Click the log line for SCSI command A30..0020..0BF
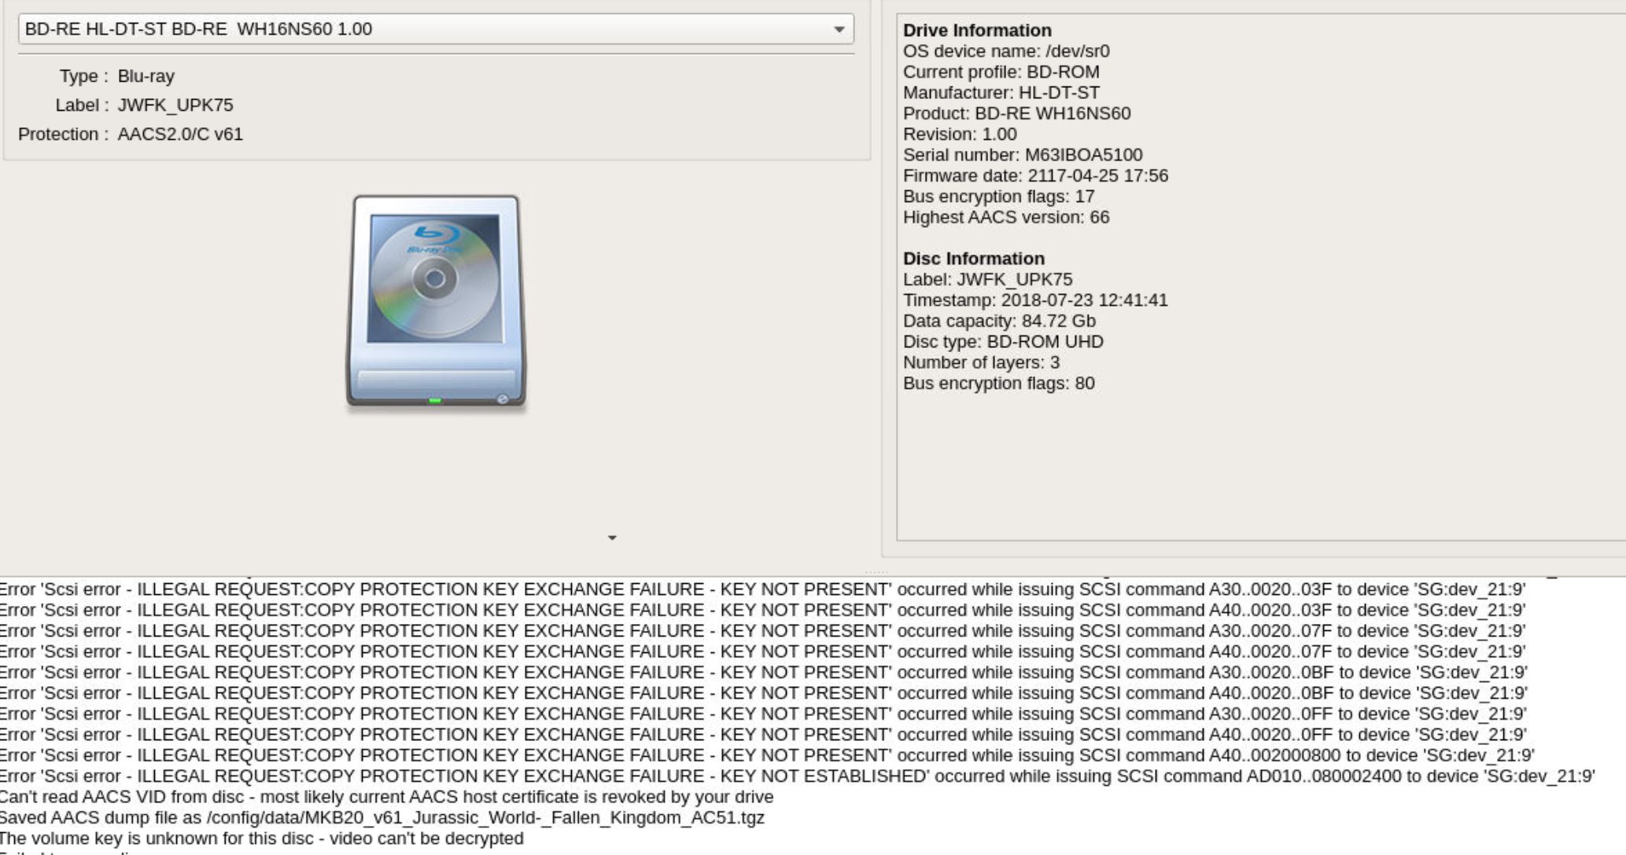This screenshot has width=1626, height=855. click(764, 673)
